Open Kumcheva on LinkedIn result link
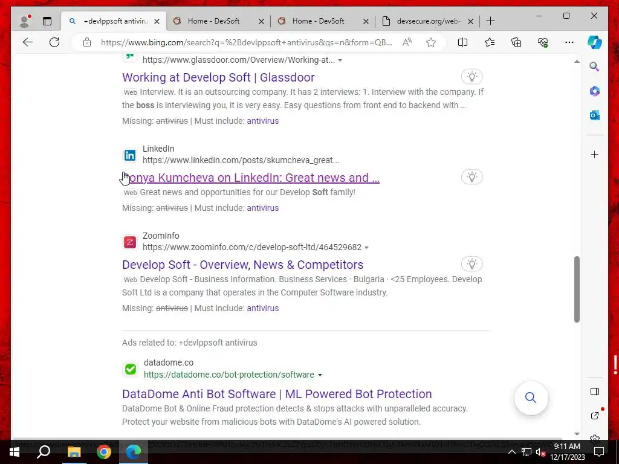 point(251,178)
